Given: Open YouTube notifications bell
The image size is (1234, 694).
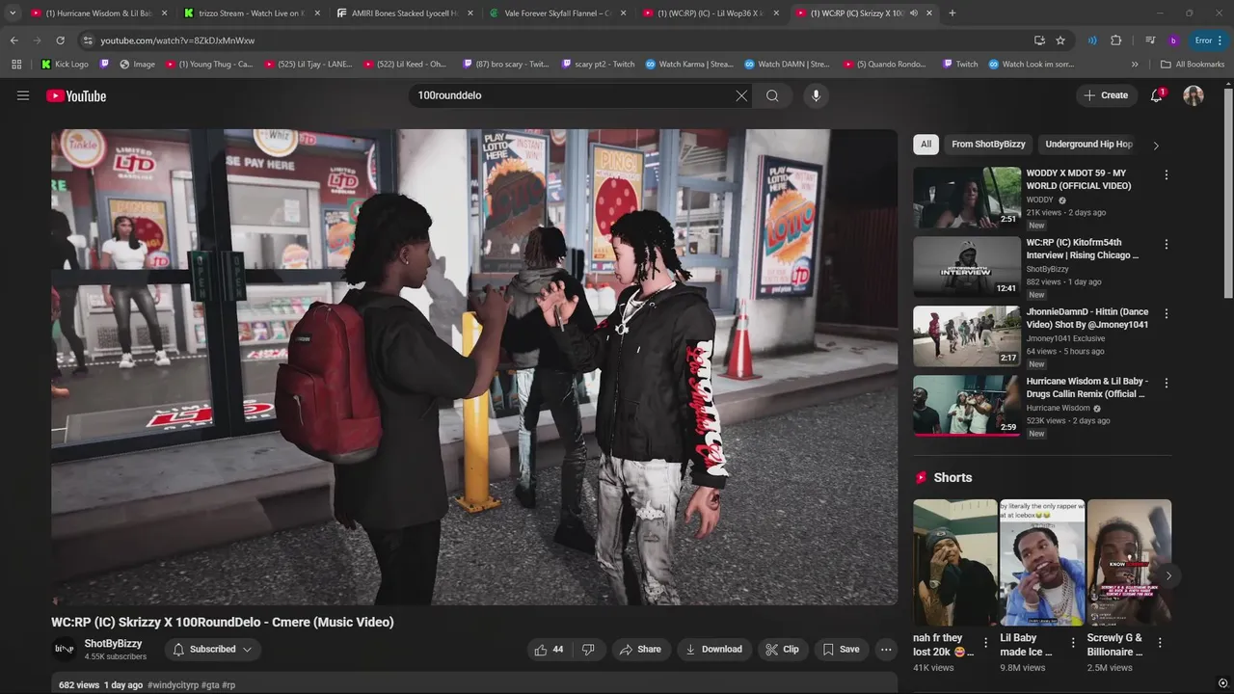Looking at the screenshot, I should 1157,95.
